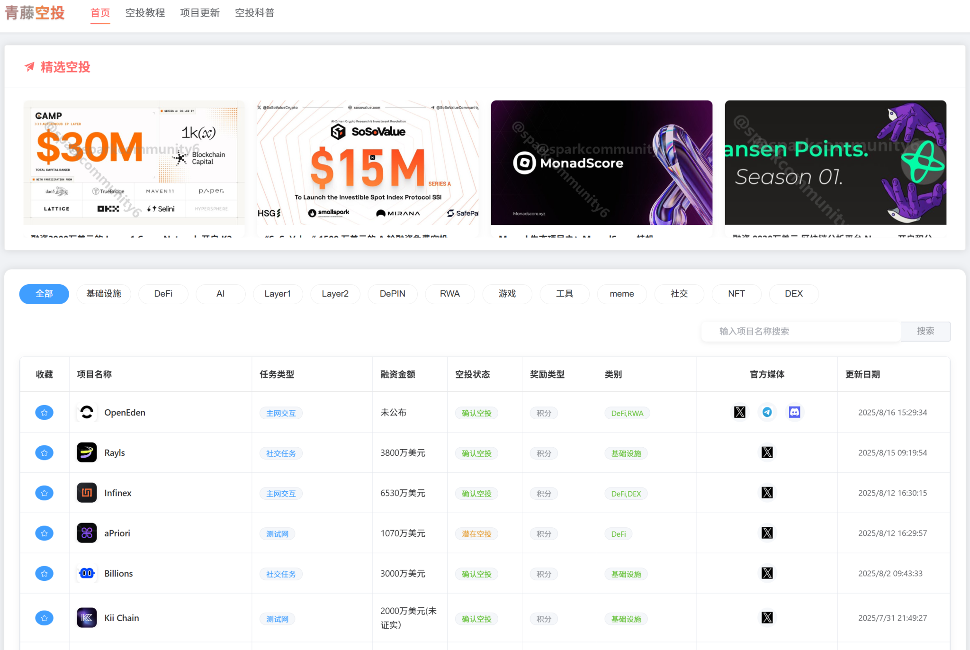This screenshot has height=650, width=970.
Task: Toggle favorite star for Infinex
Action: tap(44, 493)
